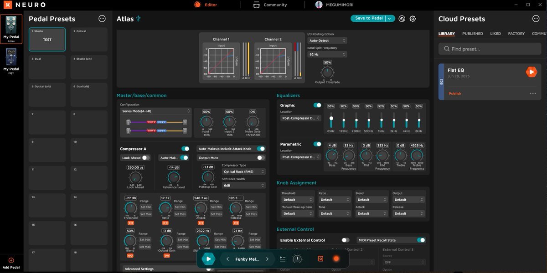Open Cloud Presets options ellipsis menu

point(536,19)
